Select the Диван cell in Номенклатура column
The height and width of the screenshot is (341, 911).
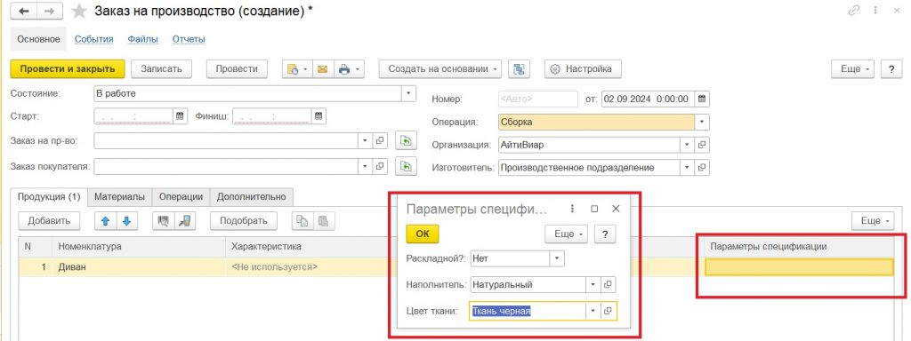coord(139,267)
